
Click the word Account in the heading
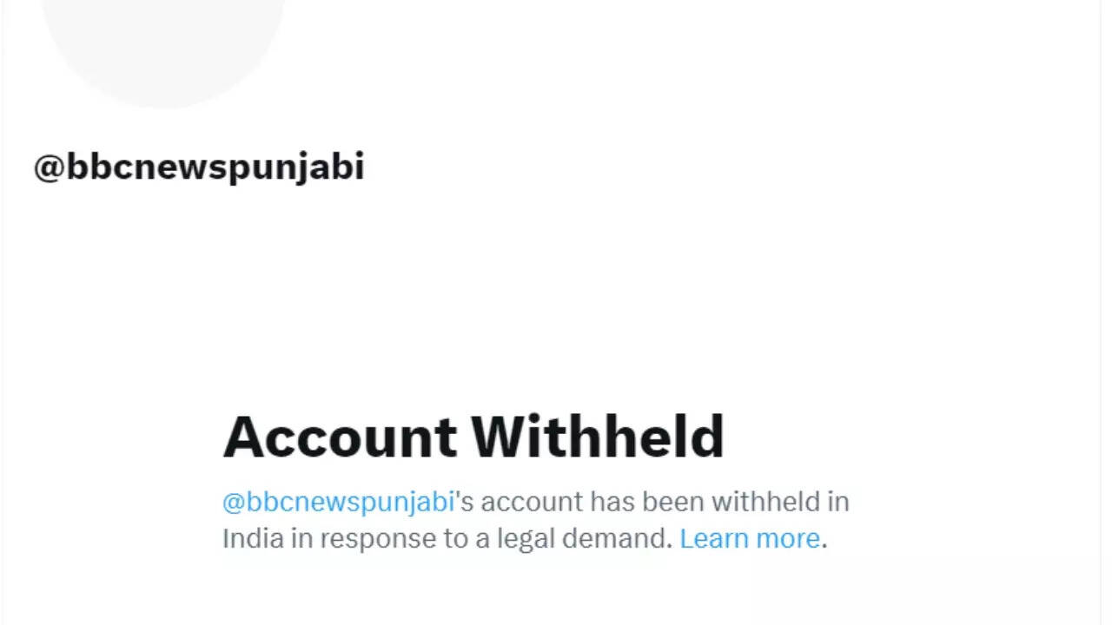coord(340,437)
